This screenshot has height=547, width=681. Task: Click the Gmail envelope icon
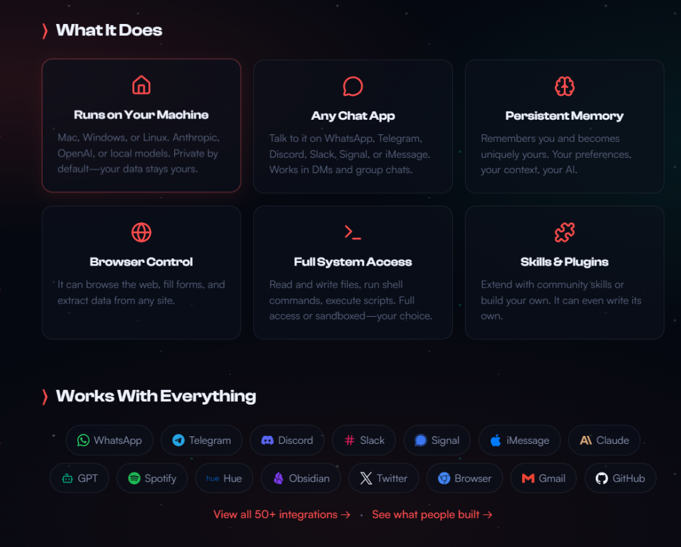[x=528, y=478]
